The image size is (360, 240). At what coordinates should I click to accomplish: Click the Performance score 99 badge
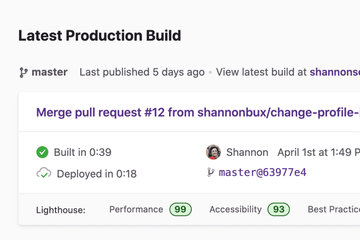pyautogui.click(x=180, y=209)
